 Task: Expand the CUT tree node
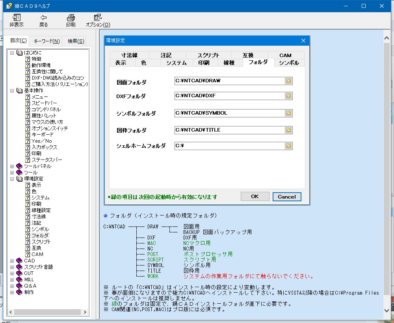(x=12, y=273)
